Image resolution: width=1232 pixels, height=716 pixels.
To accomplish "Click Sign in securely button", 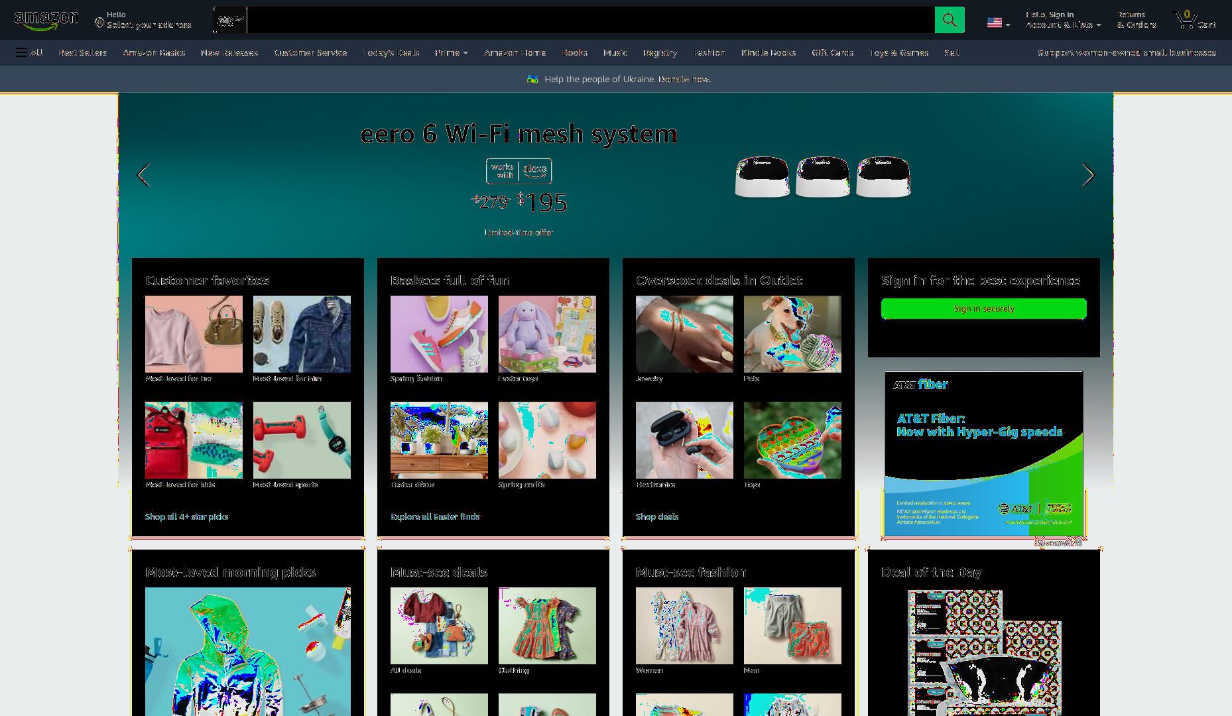I will 984,309.
